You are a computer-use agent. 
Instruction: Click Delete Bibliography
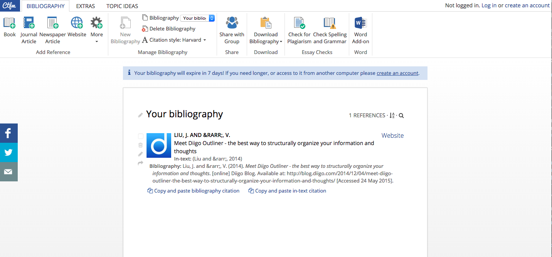click(x=169, y=29)
